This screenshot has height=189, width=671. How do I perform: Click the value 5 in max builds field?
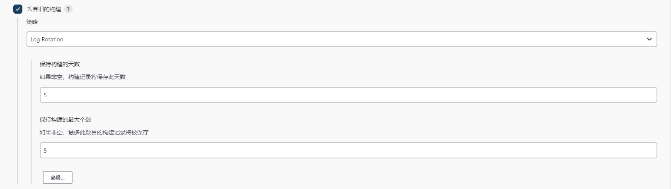click(45, 151)
